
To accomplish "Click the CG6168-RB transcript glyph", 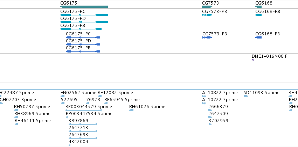I will (x=258, y=15).
